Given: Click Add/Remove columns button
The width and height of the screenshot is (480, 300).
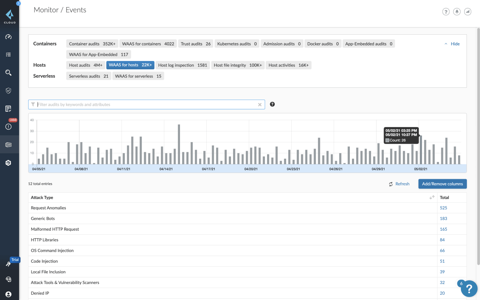Looking at the screenshot, I should [x=442, y=184].
